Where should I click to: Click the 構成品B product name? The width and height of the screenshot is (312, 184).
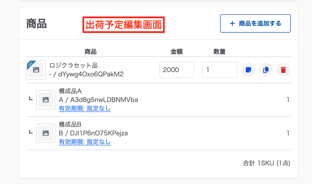70,125
